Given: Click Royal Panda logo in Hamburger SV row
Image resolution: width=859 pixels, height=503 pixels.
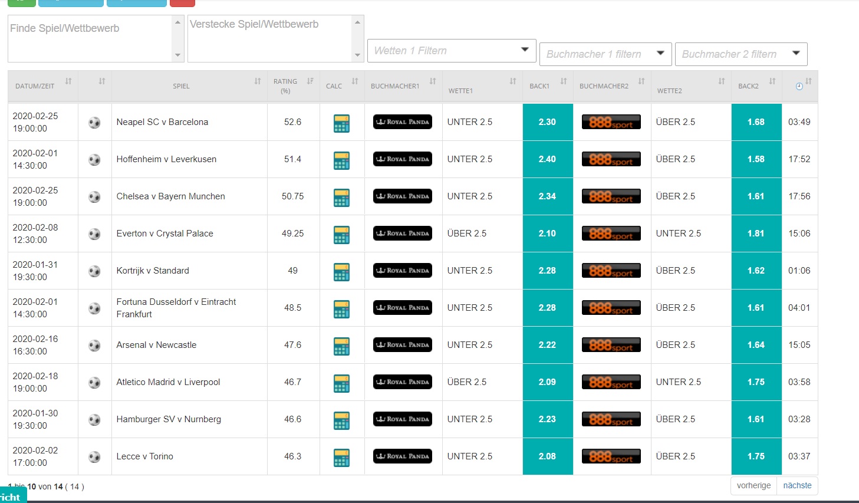Looking at the screenshot, I should coord(403,419).
